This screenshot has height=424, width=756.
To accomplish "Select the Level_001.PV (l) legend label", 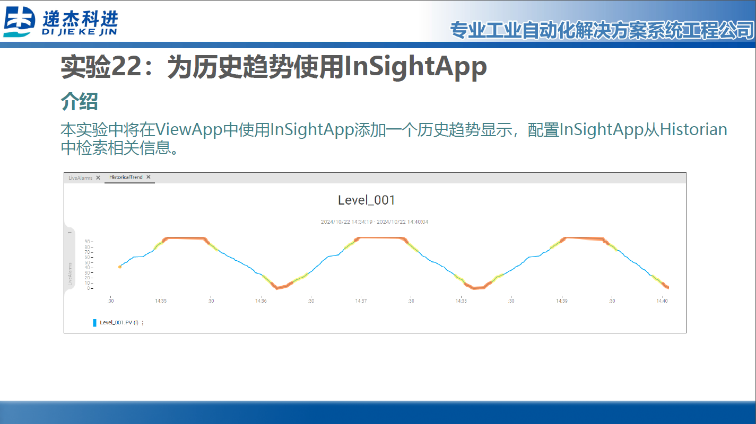I will [x=118, y=323].
